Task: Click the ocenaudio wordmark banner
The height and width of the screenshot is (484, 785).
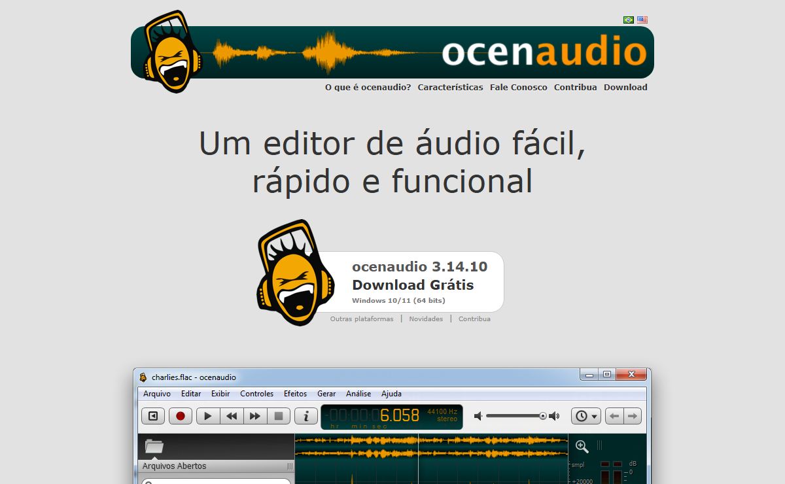Action: point(544,52)
